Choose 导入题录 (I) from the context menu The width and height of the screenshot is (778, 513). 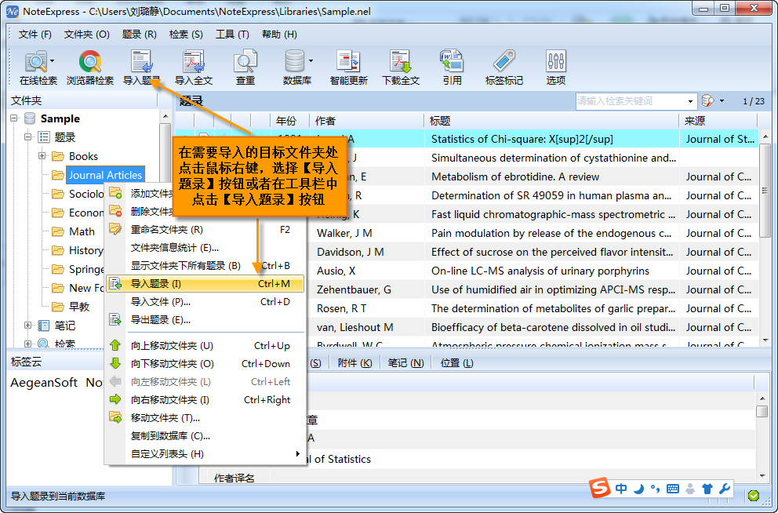click(205, 284)
